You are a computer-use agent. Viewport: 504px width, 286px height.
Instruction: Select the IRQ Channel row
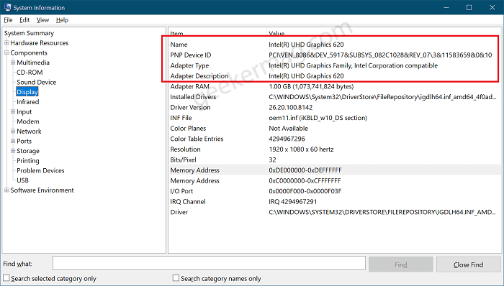(x=335, y=202)
